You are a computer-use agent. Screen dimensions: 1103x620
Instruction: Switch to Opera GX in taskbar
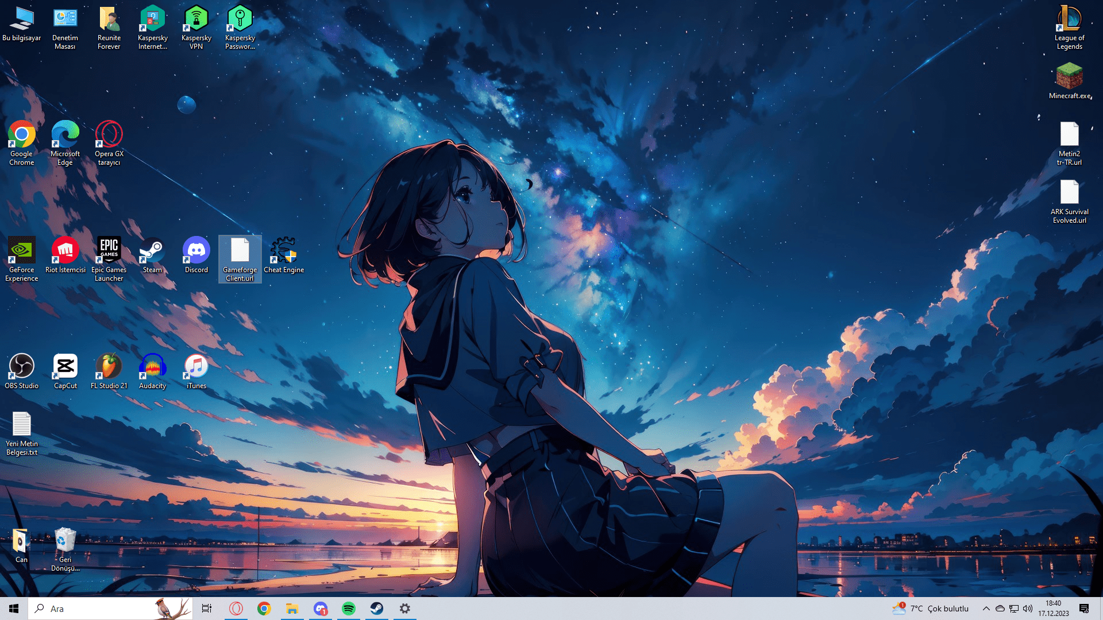(x=236, y=609)
